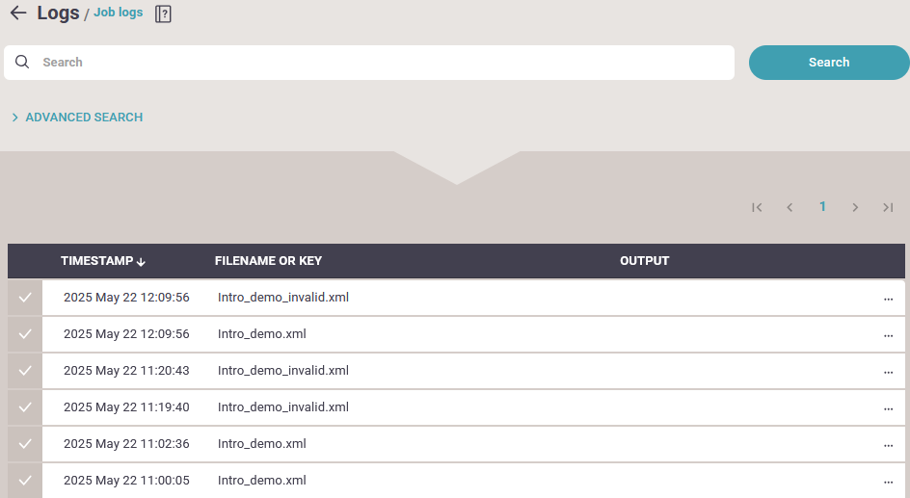Screen dimensions: 910x498
Task: Open the help documentation icon beside Job logs
Action: [x=163, y=13]
